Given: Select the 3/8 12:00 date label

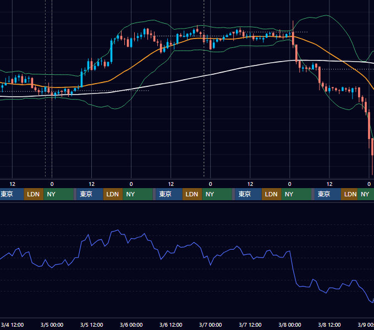Looking at the screenshot, I should [x=329, y=324].
